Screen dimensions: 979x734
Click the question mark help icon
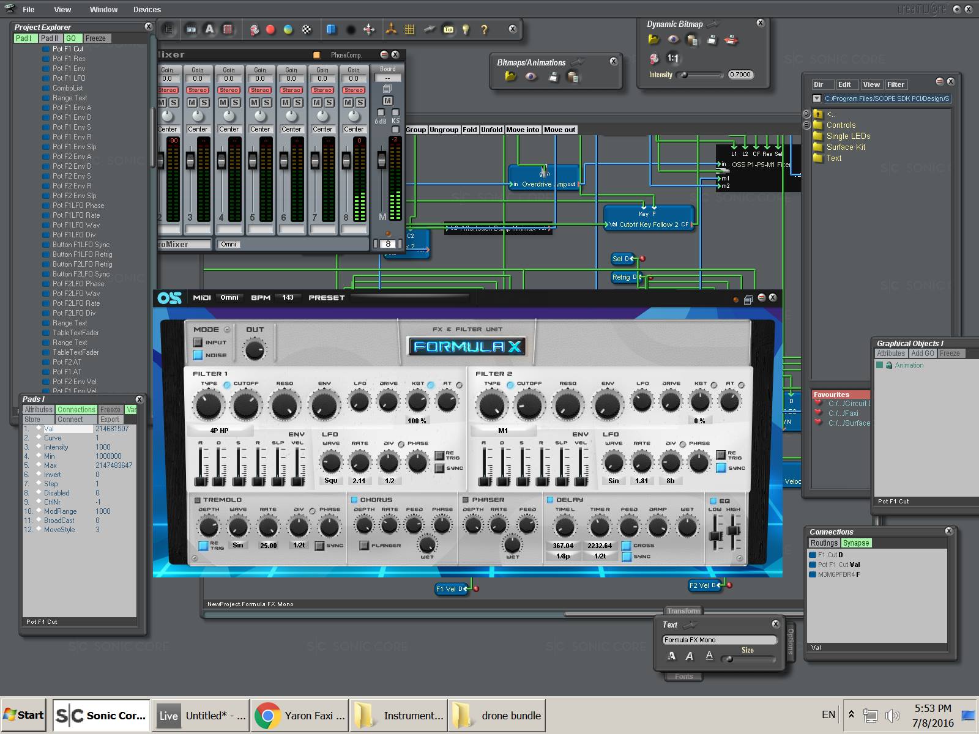484,29
